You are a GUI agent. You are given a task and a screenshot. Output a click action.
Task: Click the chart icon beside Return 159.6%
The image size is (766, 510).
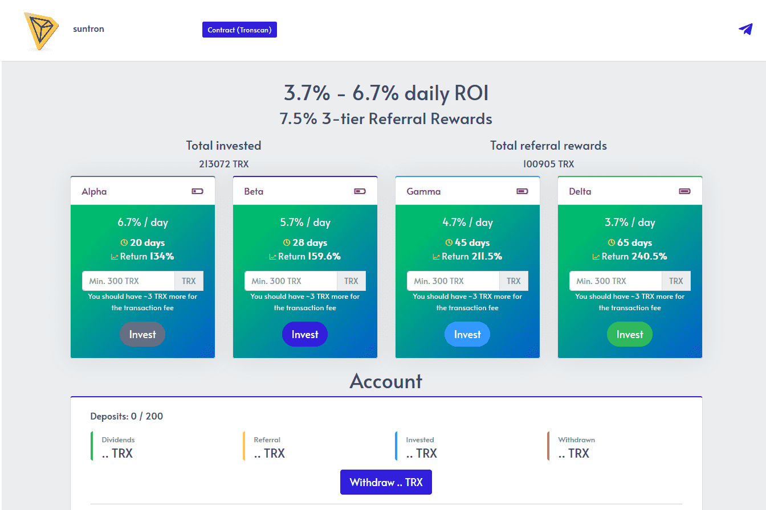[x=272, y=256]
